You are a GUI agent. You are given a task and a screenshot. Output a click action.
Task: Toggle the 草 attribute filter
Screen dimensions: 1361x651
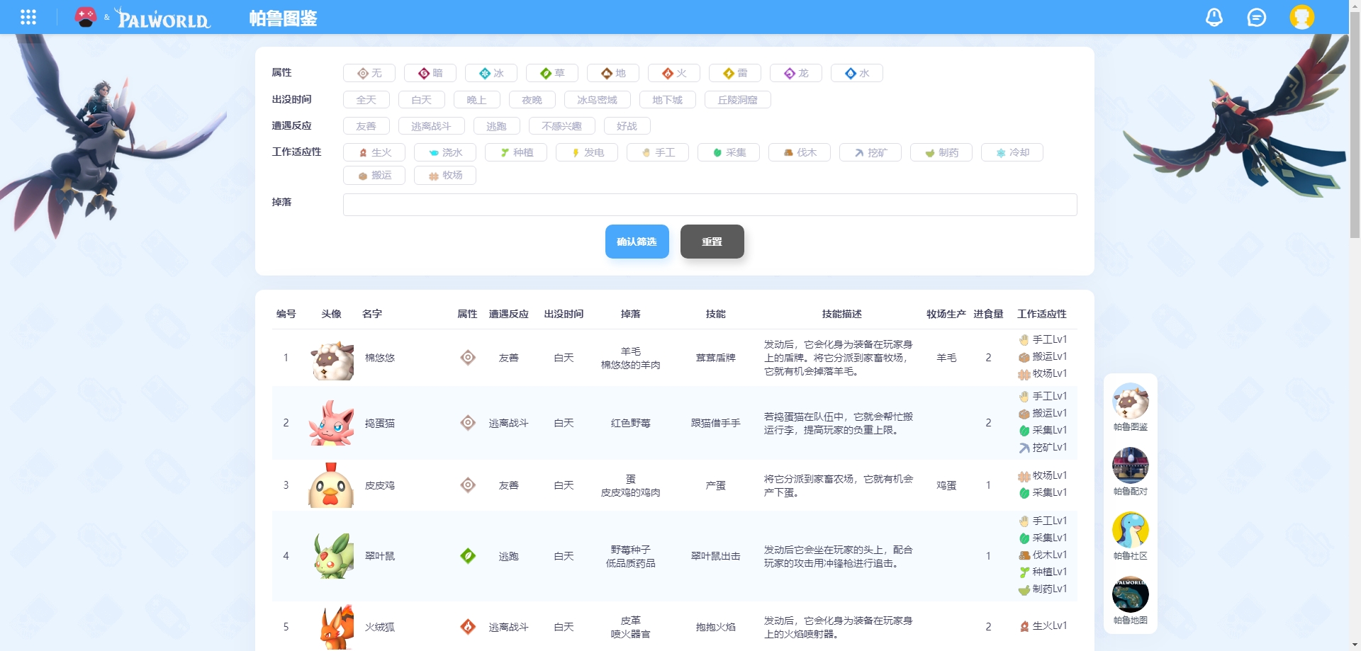[552, 73]
